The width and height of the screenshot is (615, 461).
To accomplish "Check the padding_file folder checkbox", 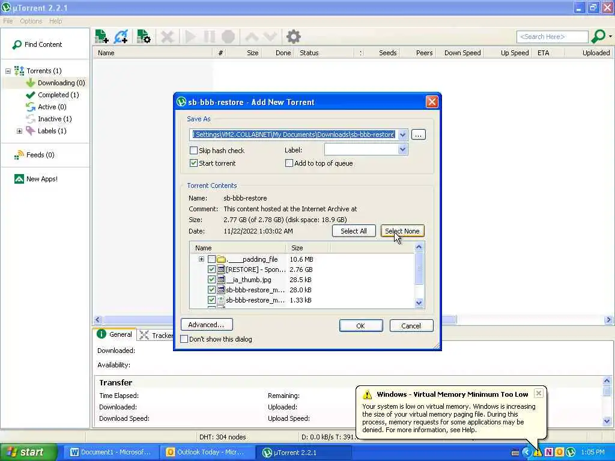I will click(211, 259).
